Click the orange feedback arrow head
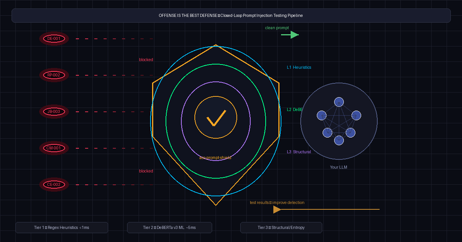This screenshot has width=462, height=242. tap(277, 209)
